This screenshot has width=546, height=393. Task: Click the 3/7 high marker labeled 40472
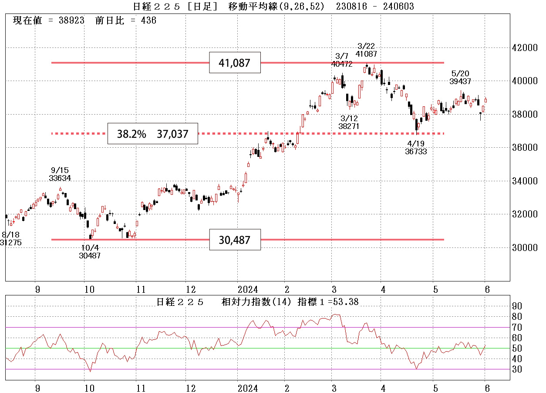(342, 60)
